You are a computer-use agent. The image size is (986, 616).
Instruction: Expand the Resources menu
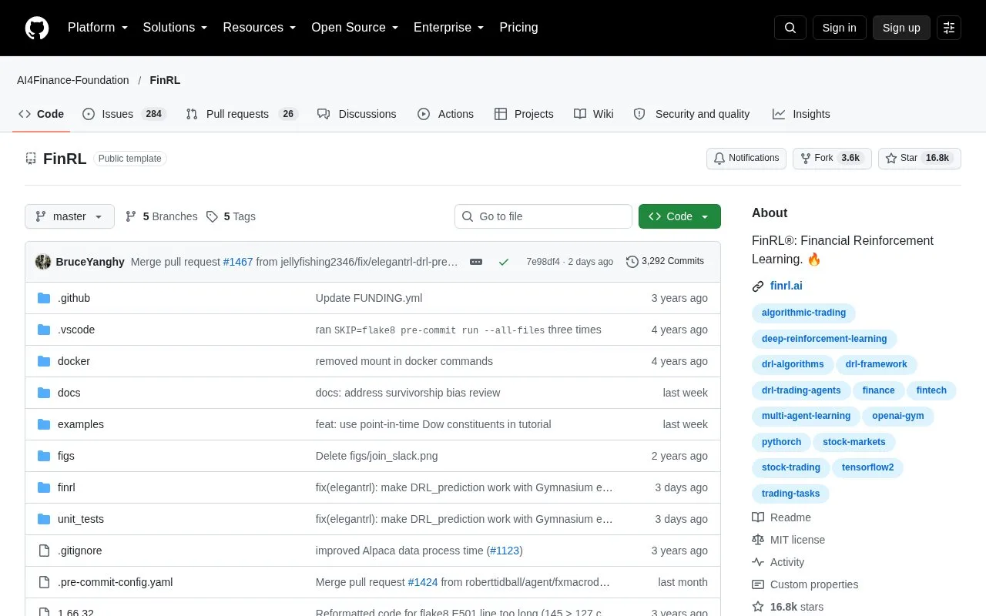tap(260, 28)
